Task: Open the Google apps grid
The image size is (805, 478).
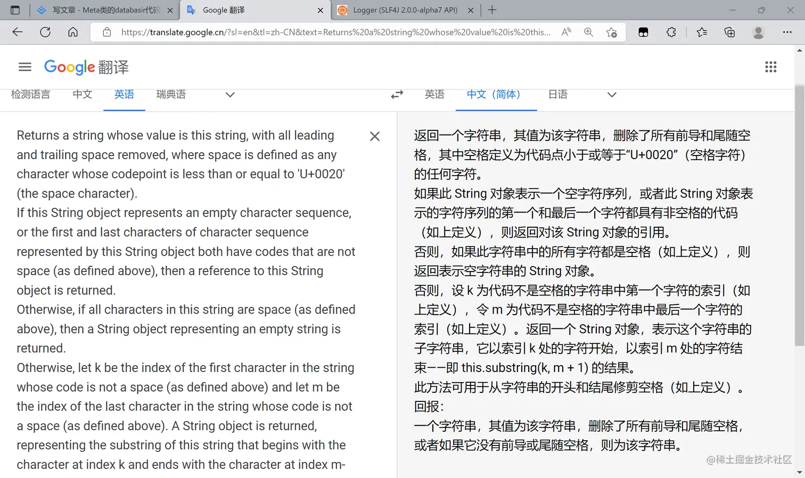Action: pyautogui.click(x=770, y=67)
